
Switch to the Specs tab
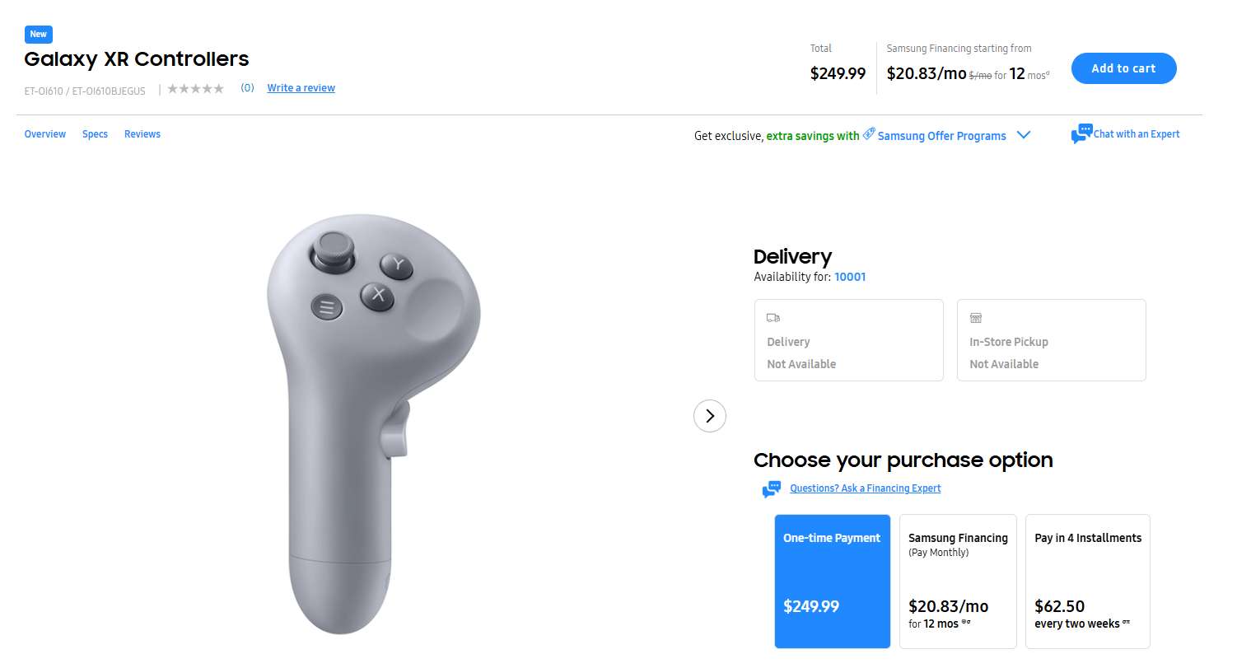click(95, 134)
